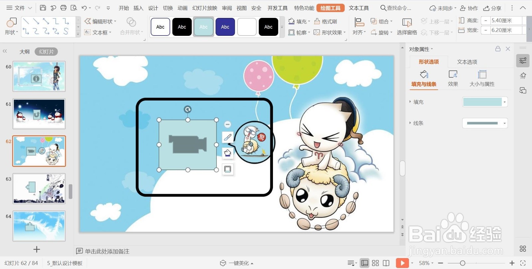Select the 大小与属性 section
This screenshot has height=269, width=532.
tap(482, 79)
